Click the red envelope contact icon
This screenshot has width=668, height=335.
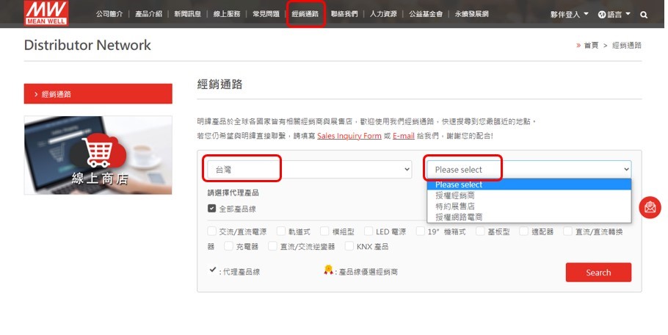(650, 208)
